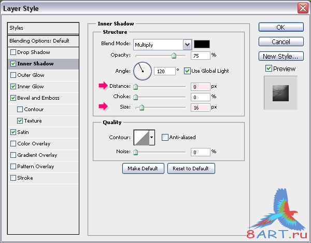Enable the Outer Glow checkbox
Screen dimensions: 311x243
[13, 75]
